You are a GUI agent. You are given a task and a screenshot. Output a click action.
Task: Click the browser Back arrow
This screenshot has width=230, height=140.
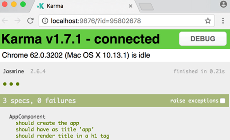tap(5, 21)
